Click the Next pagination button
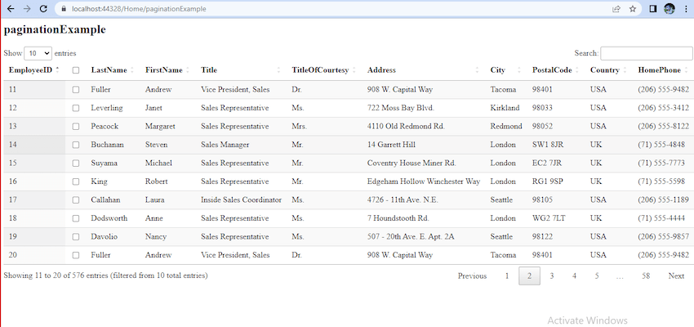Viewport: 694px width, 327px height. point(676,276)
